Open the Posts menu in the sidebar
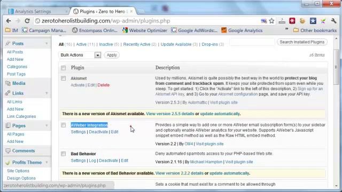The height and width of the screenshot is (192, 342). click(x=18, y=44)
